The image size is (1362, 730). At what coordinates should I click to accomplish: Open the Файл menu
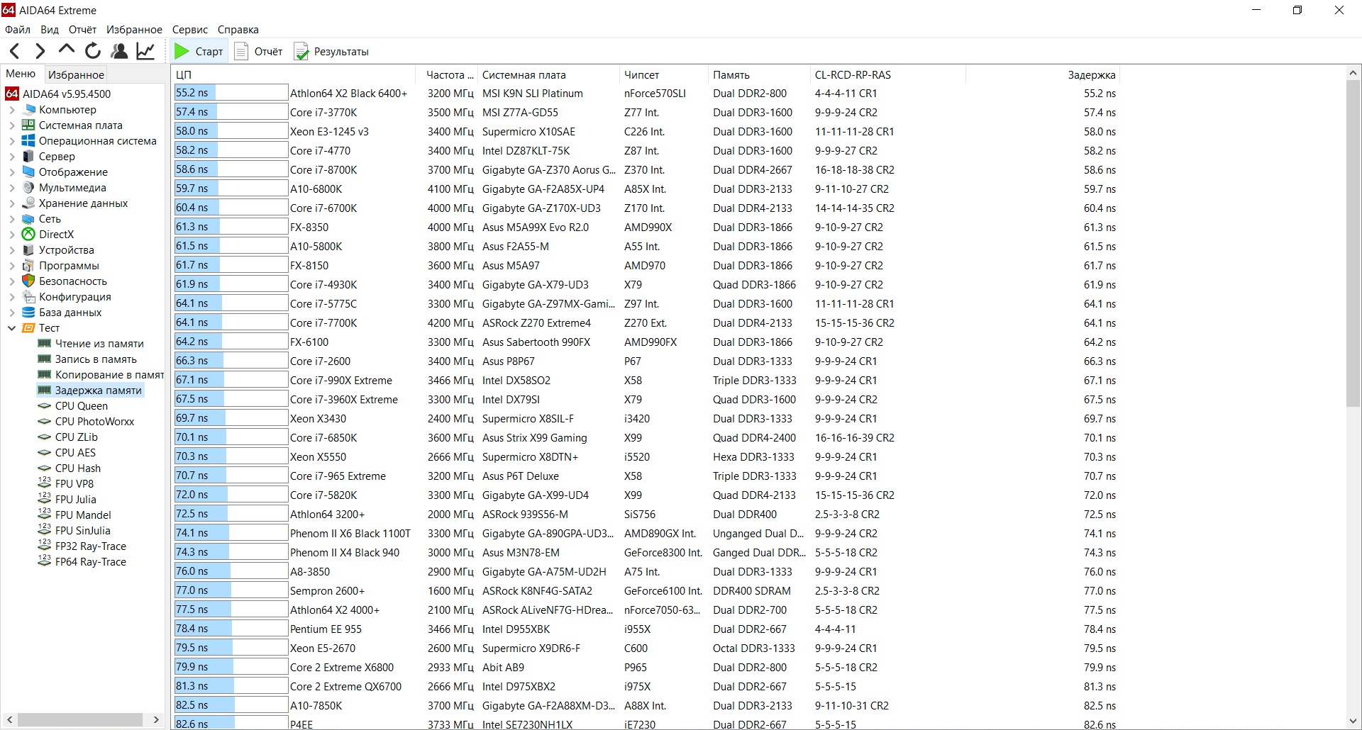(x=18, y=30)
